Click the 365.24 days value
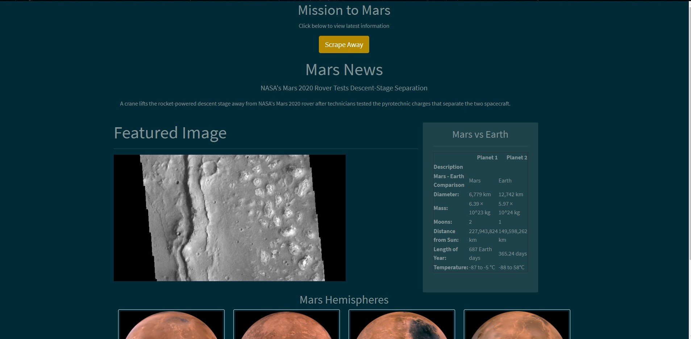Image resolution: width=691 pixels, height=339 pixels. pyautogui.click(x=513, y=254)
